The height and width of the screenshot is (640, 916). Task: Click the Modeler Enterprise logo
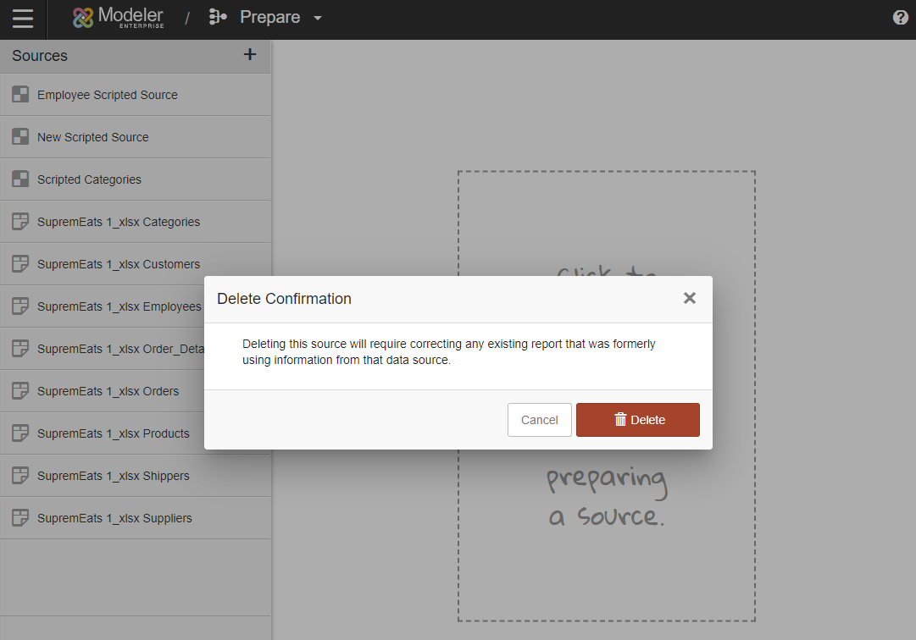118,18
